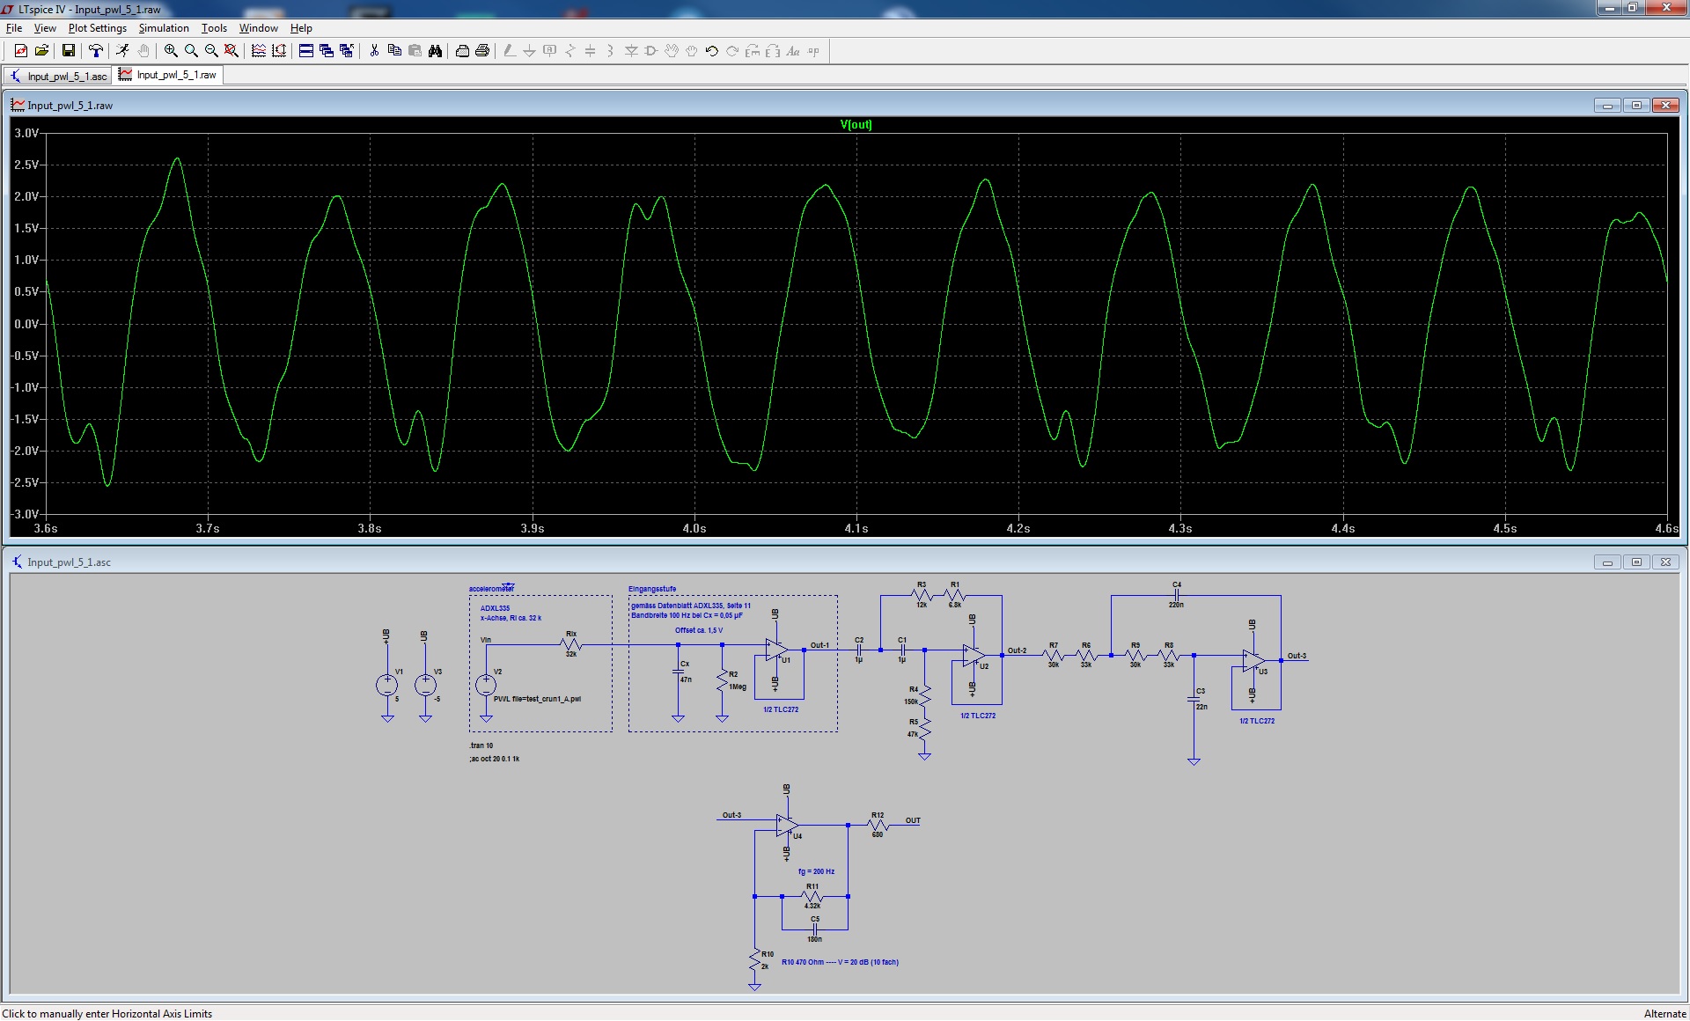This screenshot has width=1690, height=1021.
Task: Click the 4.0s horizontal axis label
Action: click(694, 528)
